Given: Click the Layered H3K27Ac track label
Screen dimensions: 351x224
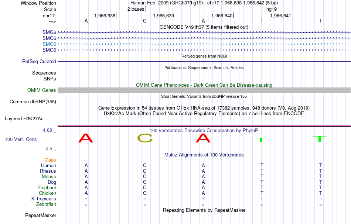Looking at the screenshot, I should coord(24,119).
